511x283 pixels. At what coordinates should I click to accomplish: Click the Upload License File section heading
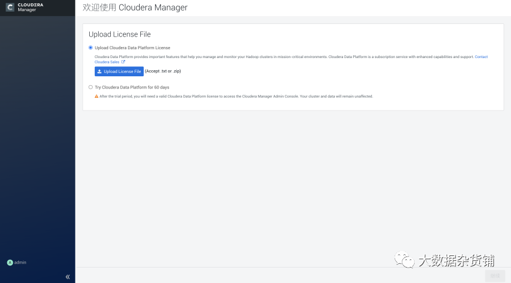click(120, 34)
